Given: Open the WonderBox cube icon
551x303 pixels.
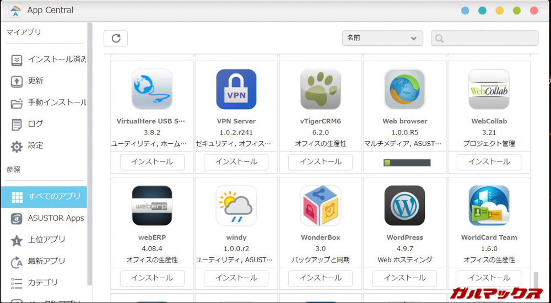Looking at the screenshot, I should click(320, 205).
